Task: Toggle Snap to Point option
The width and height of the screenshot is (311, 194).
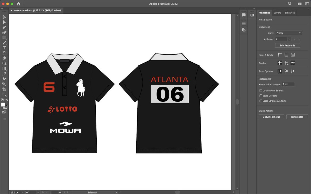Action: click(x=280, y=71)
